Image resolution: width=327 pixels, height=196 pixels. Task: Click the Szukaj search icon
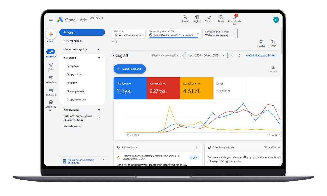click(185, 17)
